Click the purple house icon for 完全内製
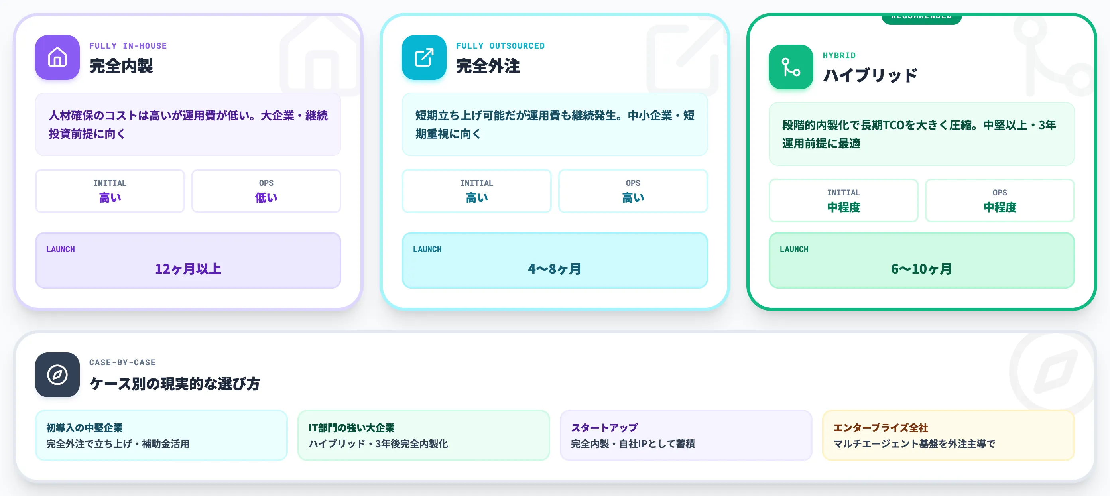The height and width of the screenshot is (496, 1110). tap(57, 57)
